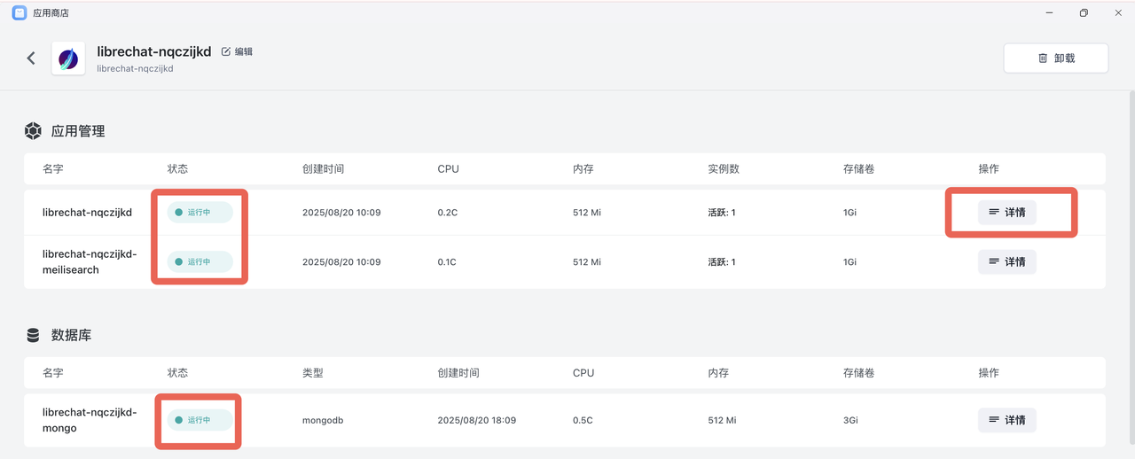Click the LibreChat feather app logo

(68, 58)
